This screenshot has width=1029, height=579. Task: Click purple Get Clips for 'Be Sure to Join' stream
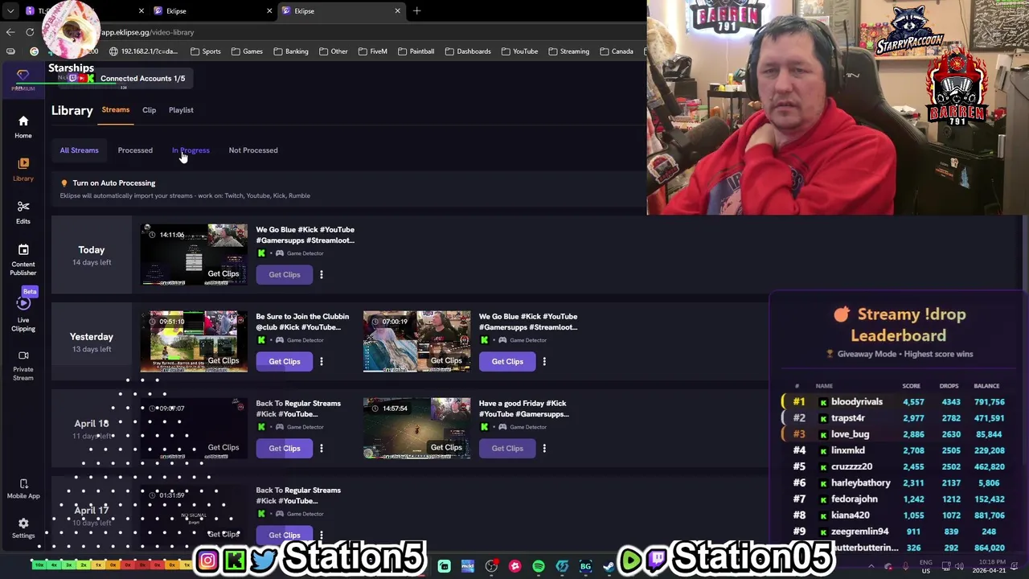click(285, 362)
